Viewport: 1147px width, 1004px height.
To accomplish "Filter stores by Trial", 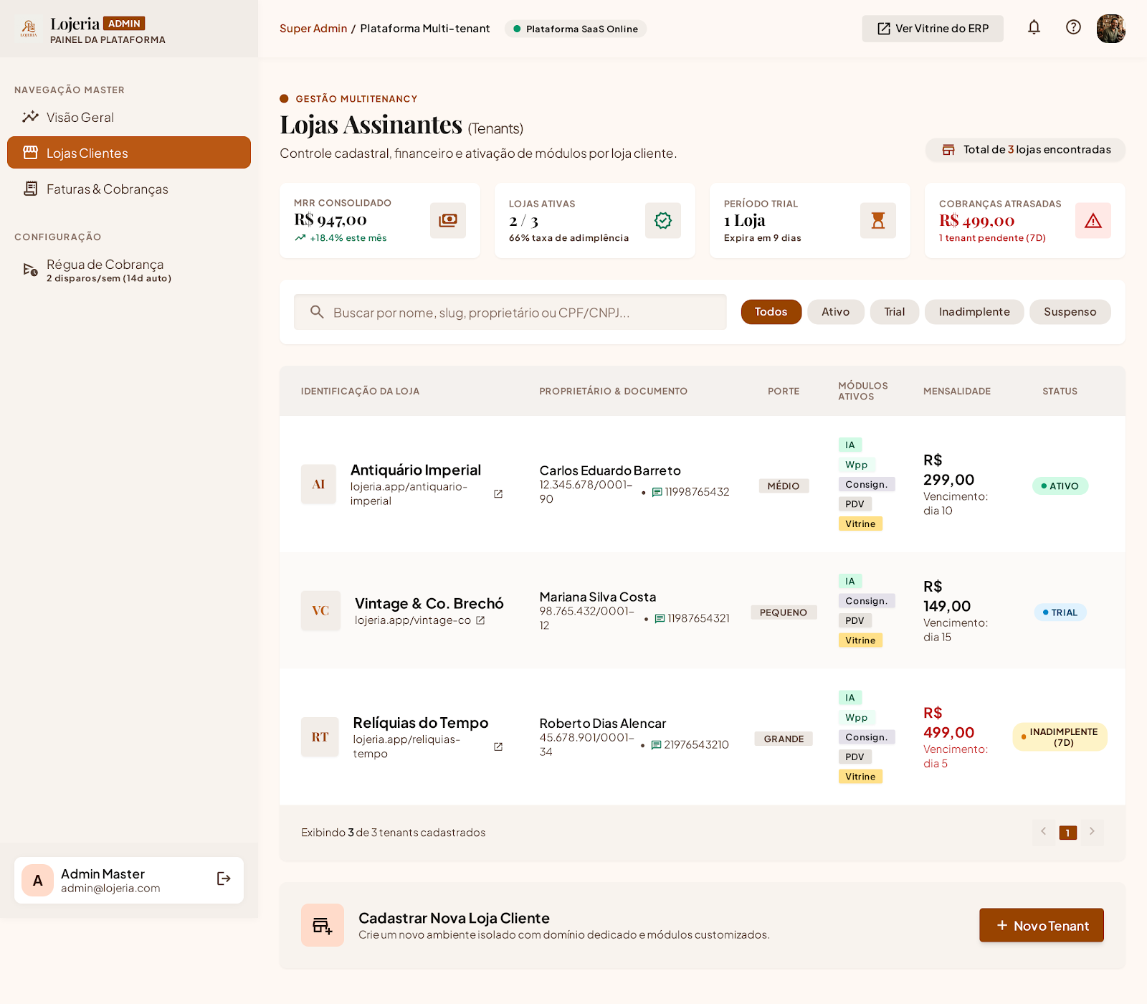I will 895,312.
